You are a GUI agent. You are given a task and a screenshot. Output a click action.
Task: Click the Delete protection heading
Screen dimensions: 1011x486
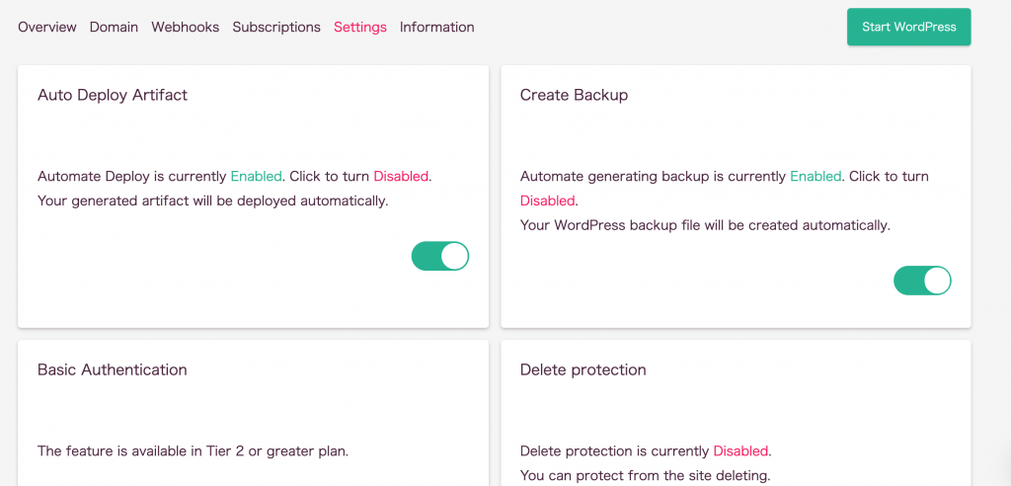[583, 369]
